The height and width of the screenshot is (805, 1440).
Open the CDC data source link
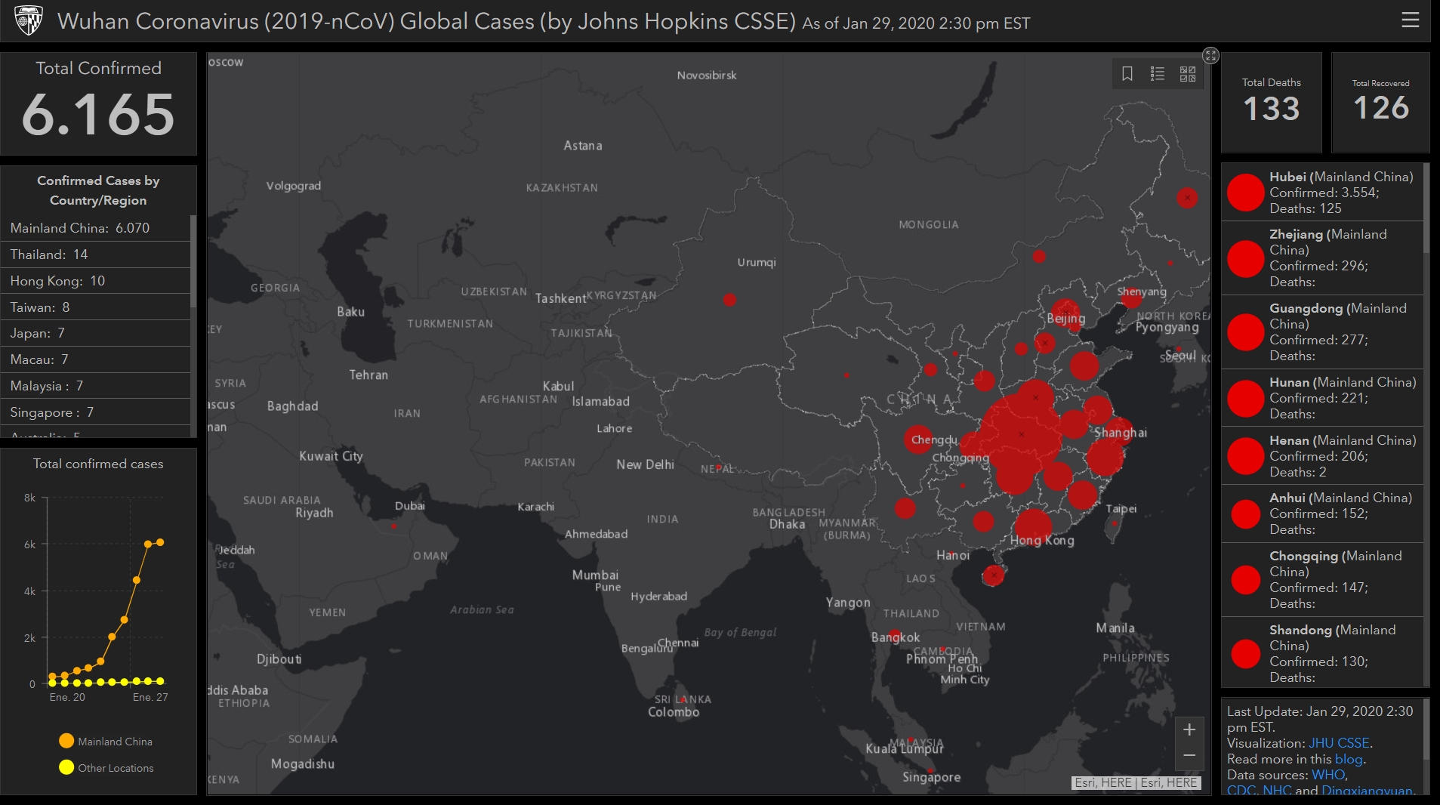point(1241,790)
